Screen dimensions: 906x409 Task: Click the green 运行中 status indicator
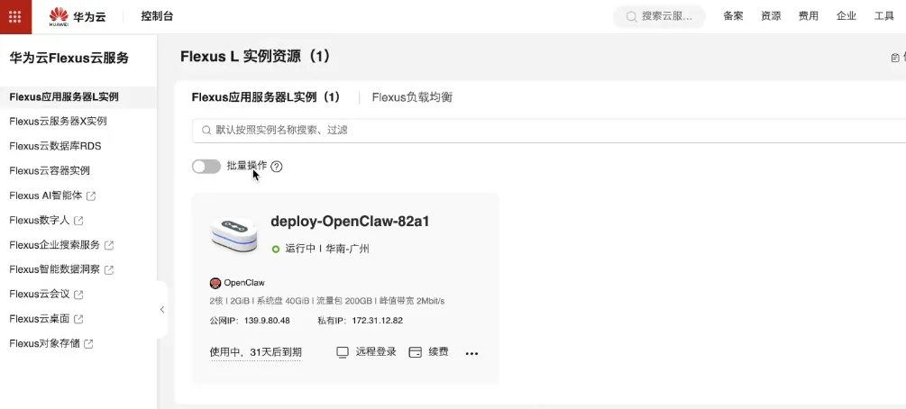tap(276, 249)
